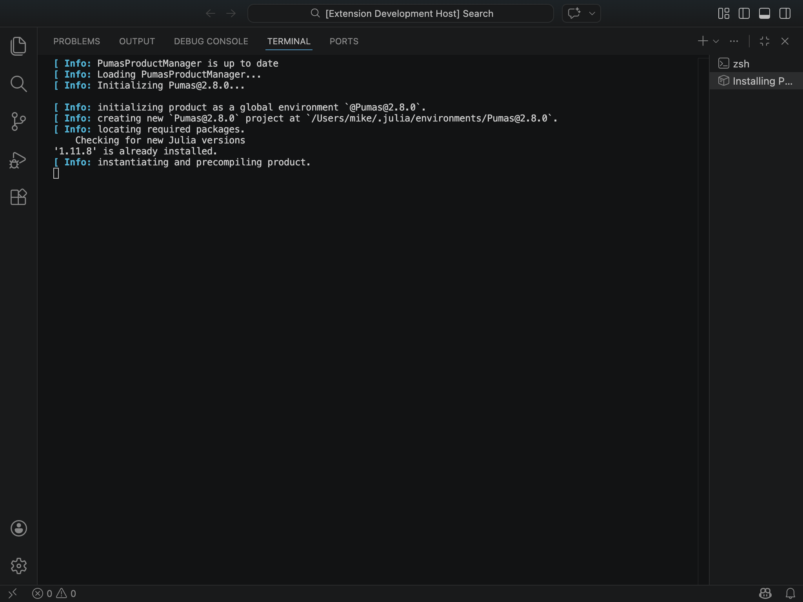Open terminal panel more actions menu
Screen dimensions: 803x602
(x=734, y=41)
